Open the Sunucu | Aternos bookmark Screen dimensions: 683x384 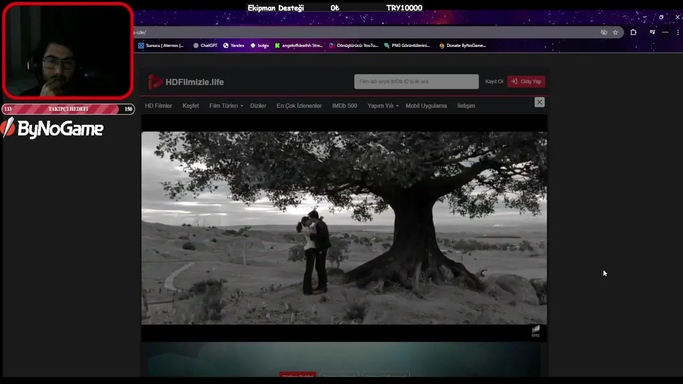161,45
